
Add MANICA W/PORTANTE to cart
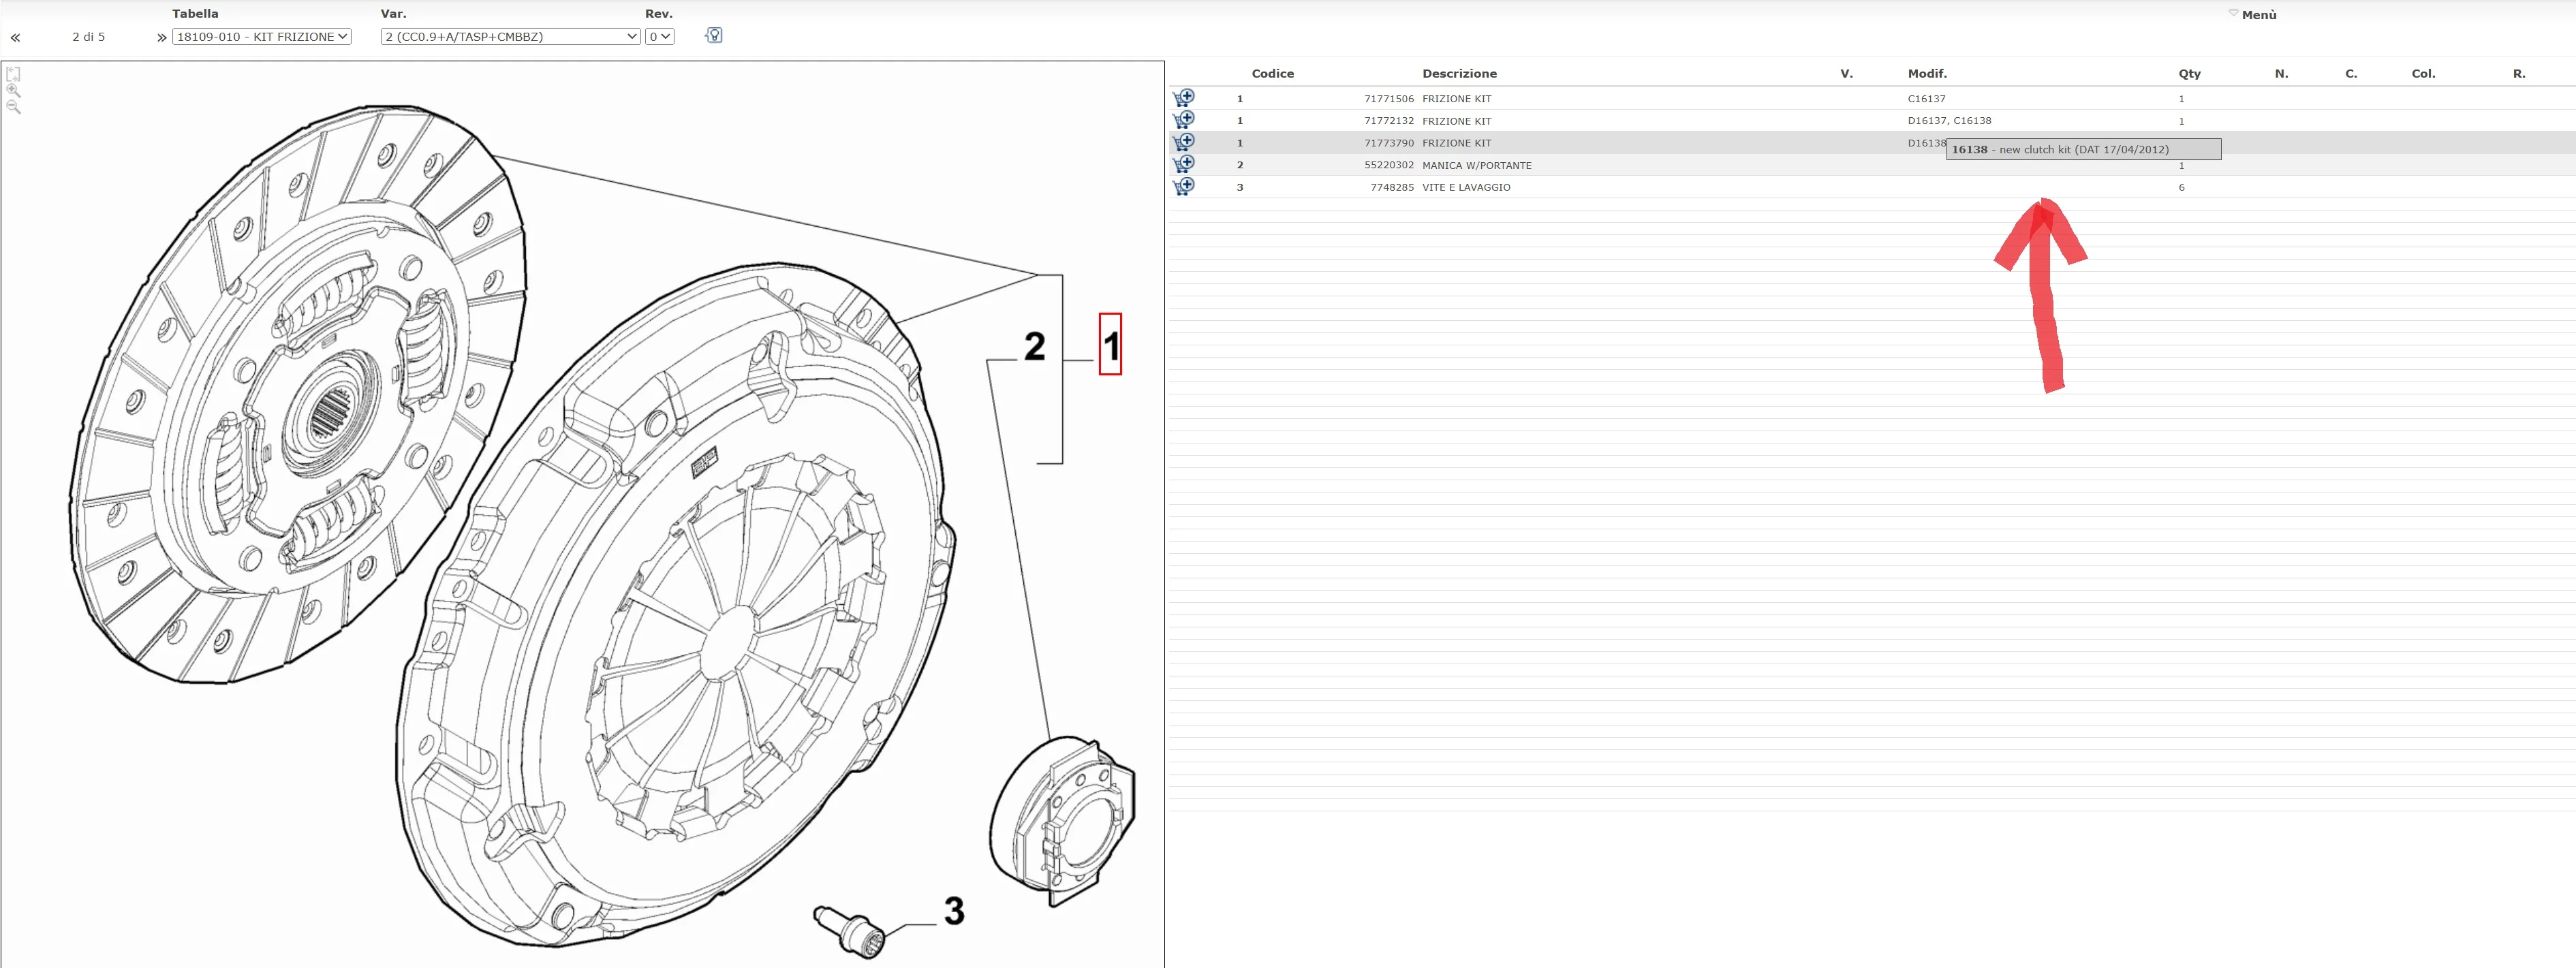pyautogui.click(x=1183, y=164)
